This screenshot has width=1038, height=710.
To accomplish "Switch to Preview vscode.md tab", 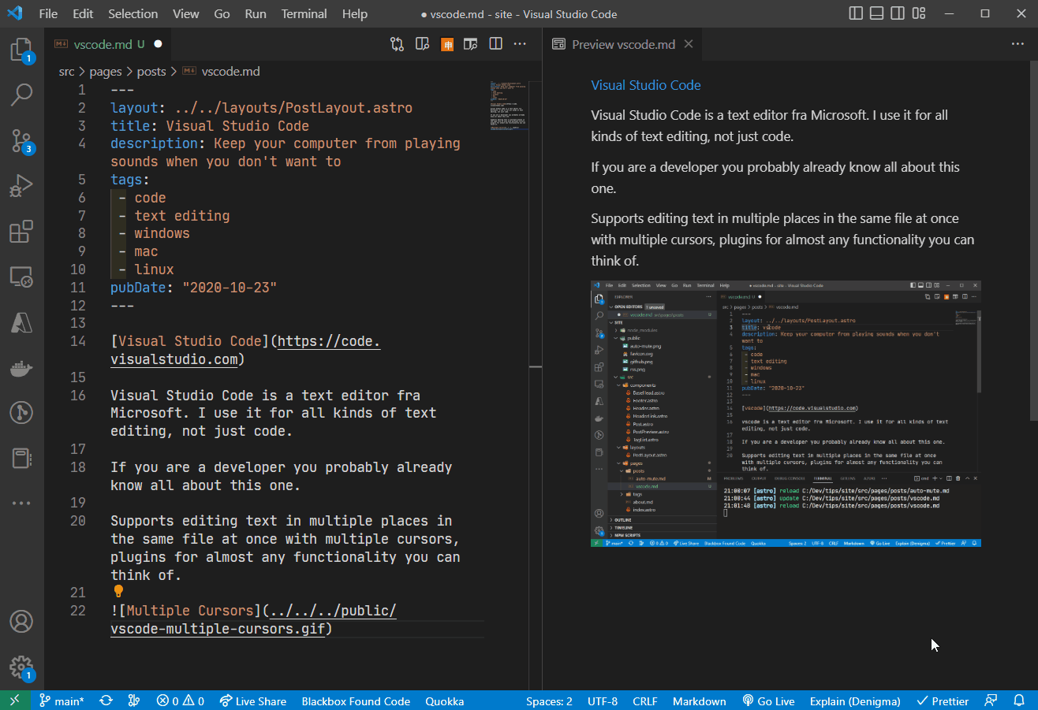I will pyautogui.click(x=622, y=45).
